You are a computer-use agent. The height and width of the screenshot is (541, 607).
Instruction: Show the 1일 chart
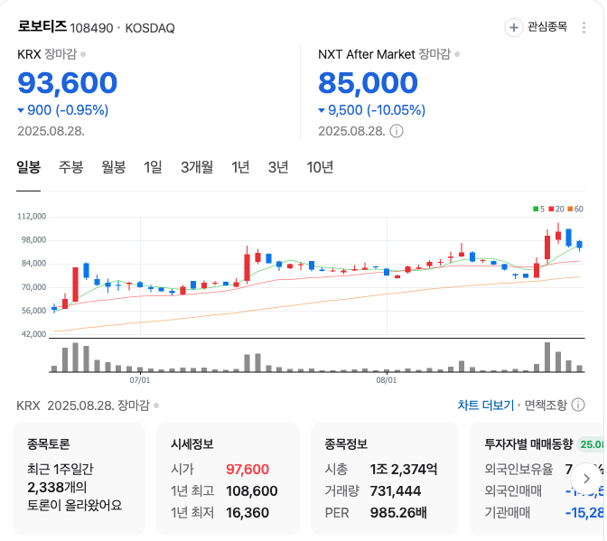click(x=153, y=167)
